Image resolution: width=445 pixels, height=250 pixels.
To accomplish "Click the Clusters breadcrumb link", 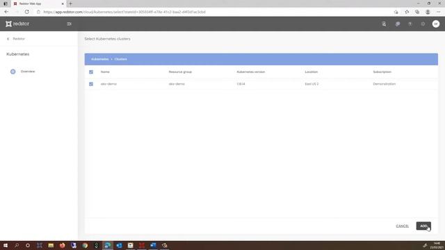I will [120, 59].
